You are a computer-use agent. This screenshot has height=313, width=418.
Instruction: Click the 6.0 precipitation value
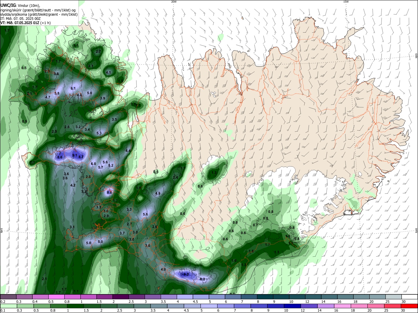(x=93, y=164)
